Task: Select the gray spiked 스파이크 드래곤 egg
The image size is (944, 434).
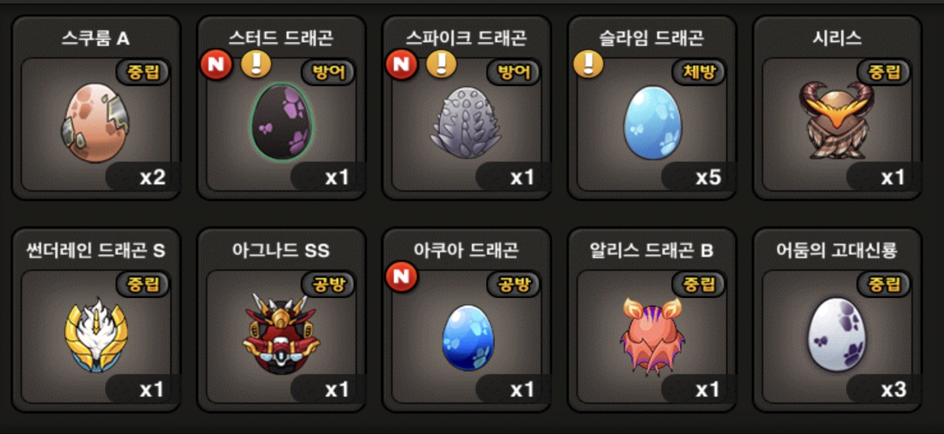Action: pos(466,123)
